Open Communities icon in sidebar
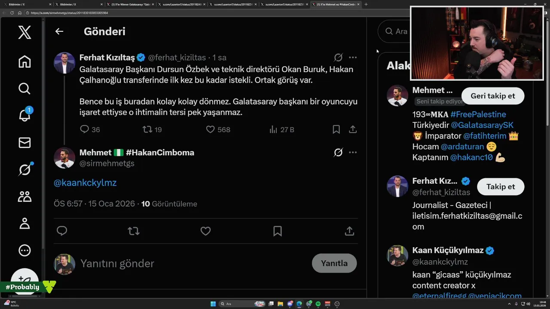550x309 pixels. [x=24, y=197]
